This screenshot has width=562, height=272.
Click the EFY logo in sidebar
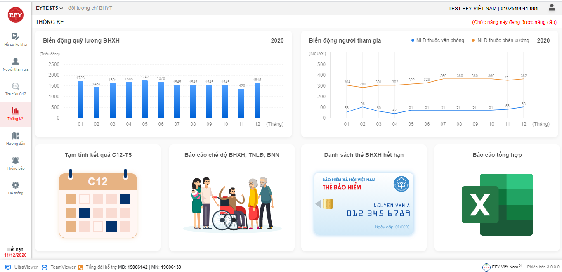[15, 15]
